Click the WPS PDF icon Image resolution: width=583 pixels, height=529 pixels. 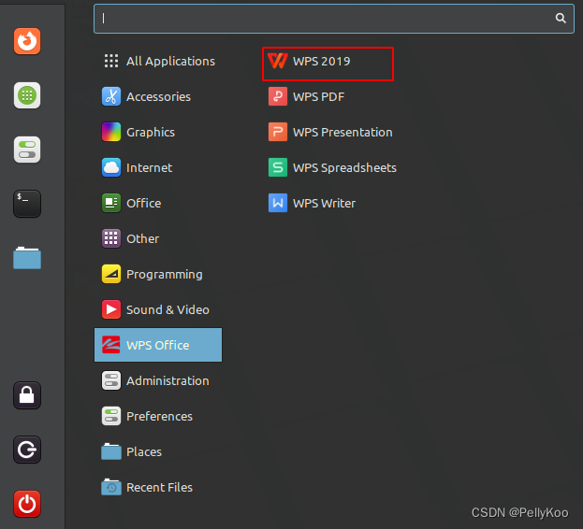point(278,96)
